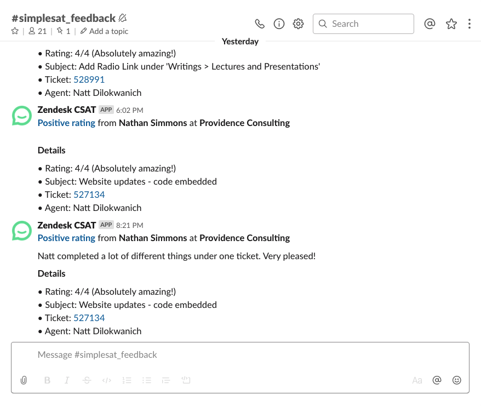Viewport: 481px width, 406px height.
Task: View the 21 channel members
Action: coord(38,31)
